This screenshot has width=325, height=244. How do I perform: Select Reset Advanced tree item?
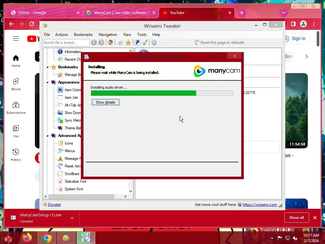(70, 166)
